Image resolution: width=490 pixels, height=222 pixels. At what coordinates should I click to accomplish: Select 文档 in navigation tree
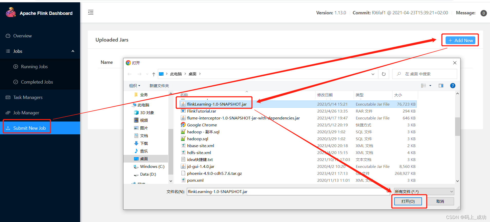pyautogui.click(x=144, y=136)
